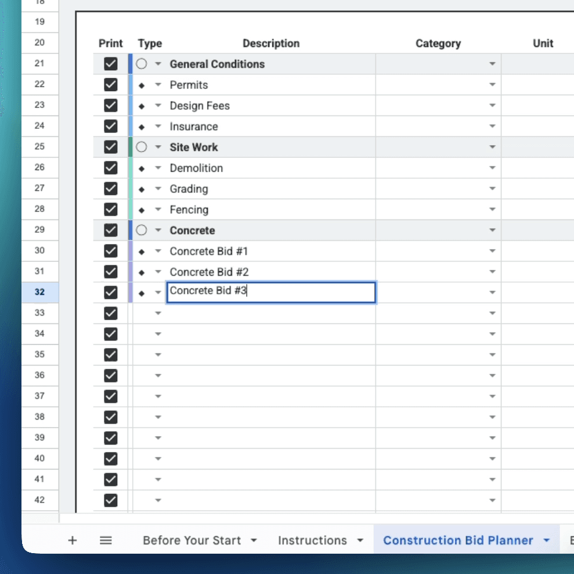Open the Before Your Start sheet tab
Screen dimensions: 574x574
click(x=193, y=540)
